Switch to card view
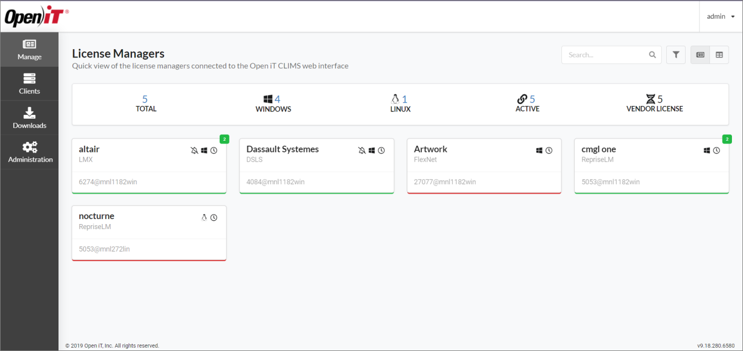743x351 pixels. pyautogui.click(x=700, y=55)
